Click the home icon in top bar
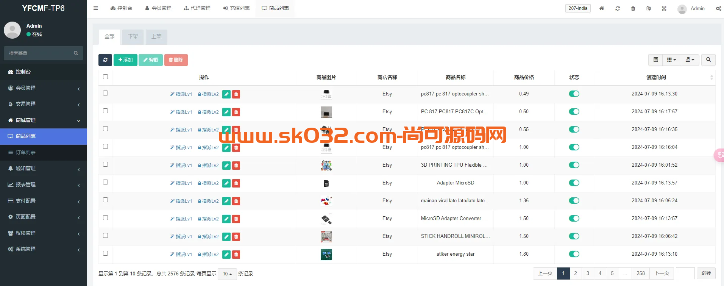Screen dimensions: 724x286 pyautogui.click(x=602, y=8)
